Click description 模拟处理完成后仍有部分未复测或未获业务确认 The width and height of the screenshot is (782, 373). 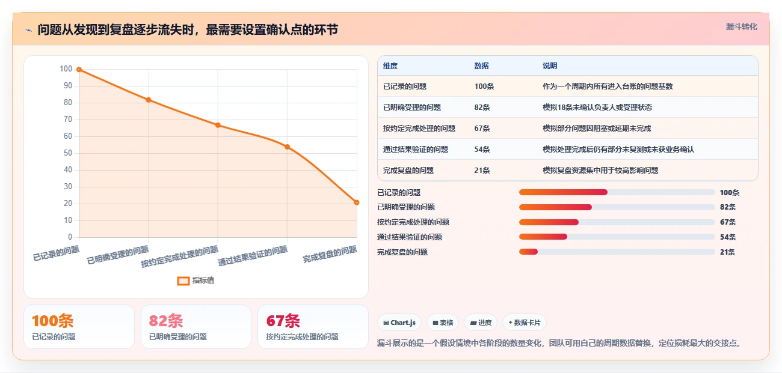[x=618, y=150]
